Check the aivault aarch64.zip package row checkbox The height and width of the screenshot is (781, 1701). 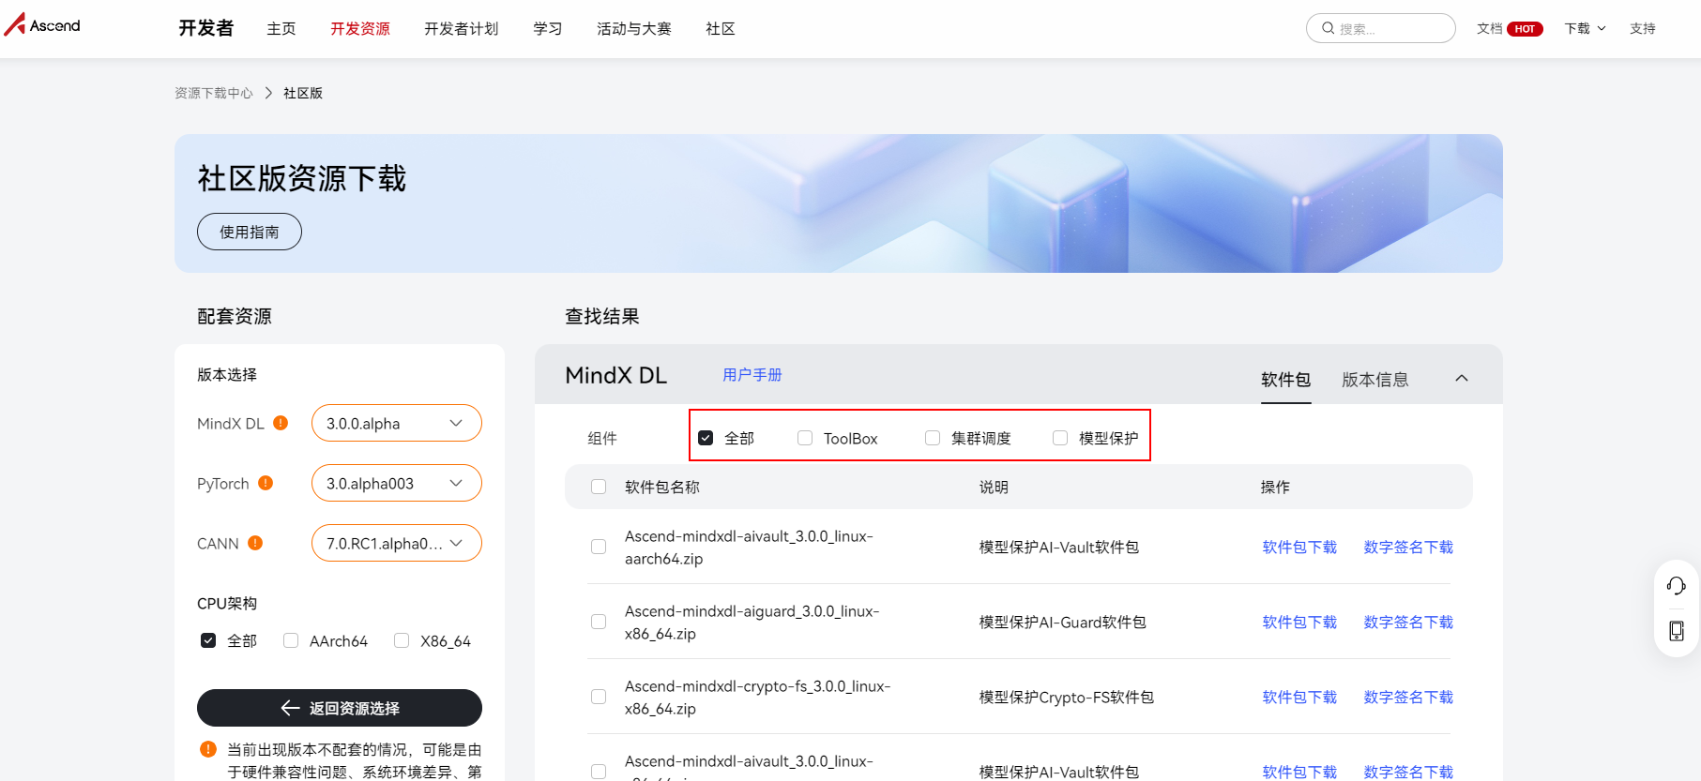click(x=599, y=547)
